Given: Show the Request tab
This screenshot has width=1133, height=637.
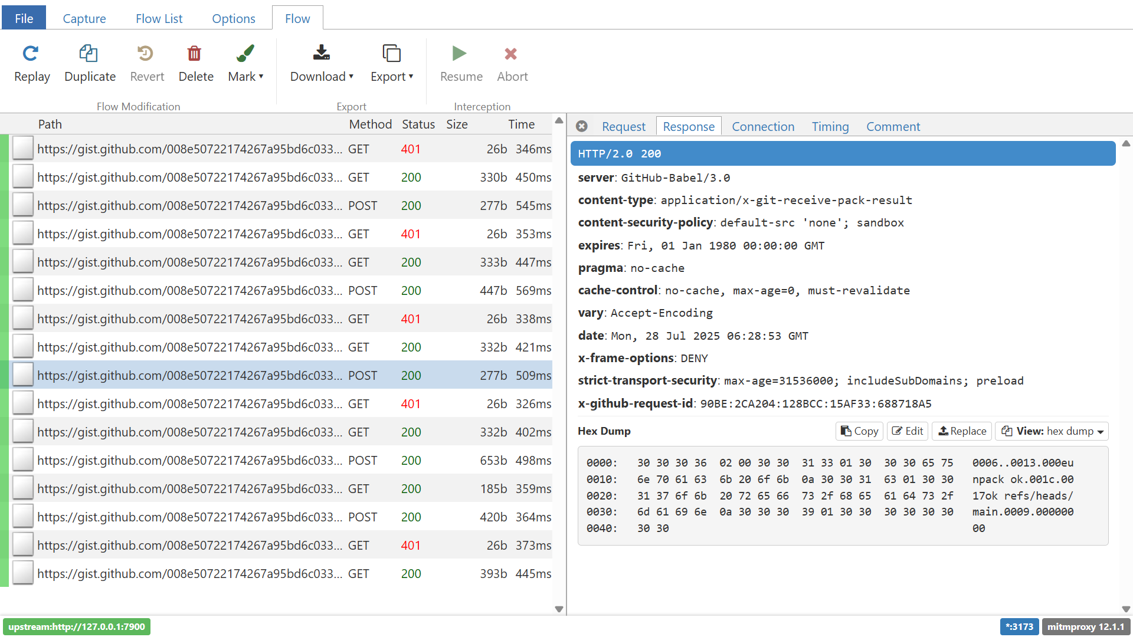Looking at the screenshot, I should click(624, 126).
